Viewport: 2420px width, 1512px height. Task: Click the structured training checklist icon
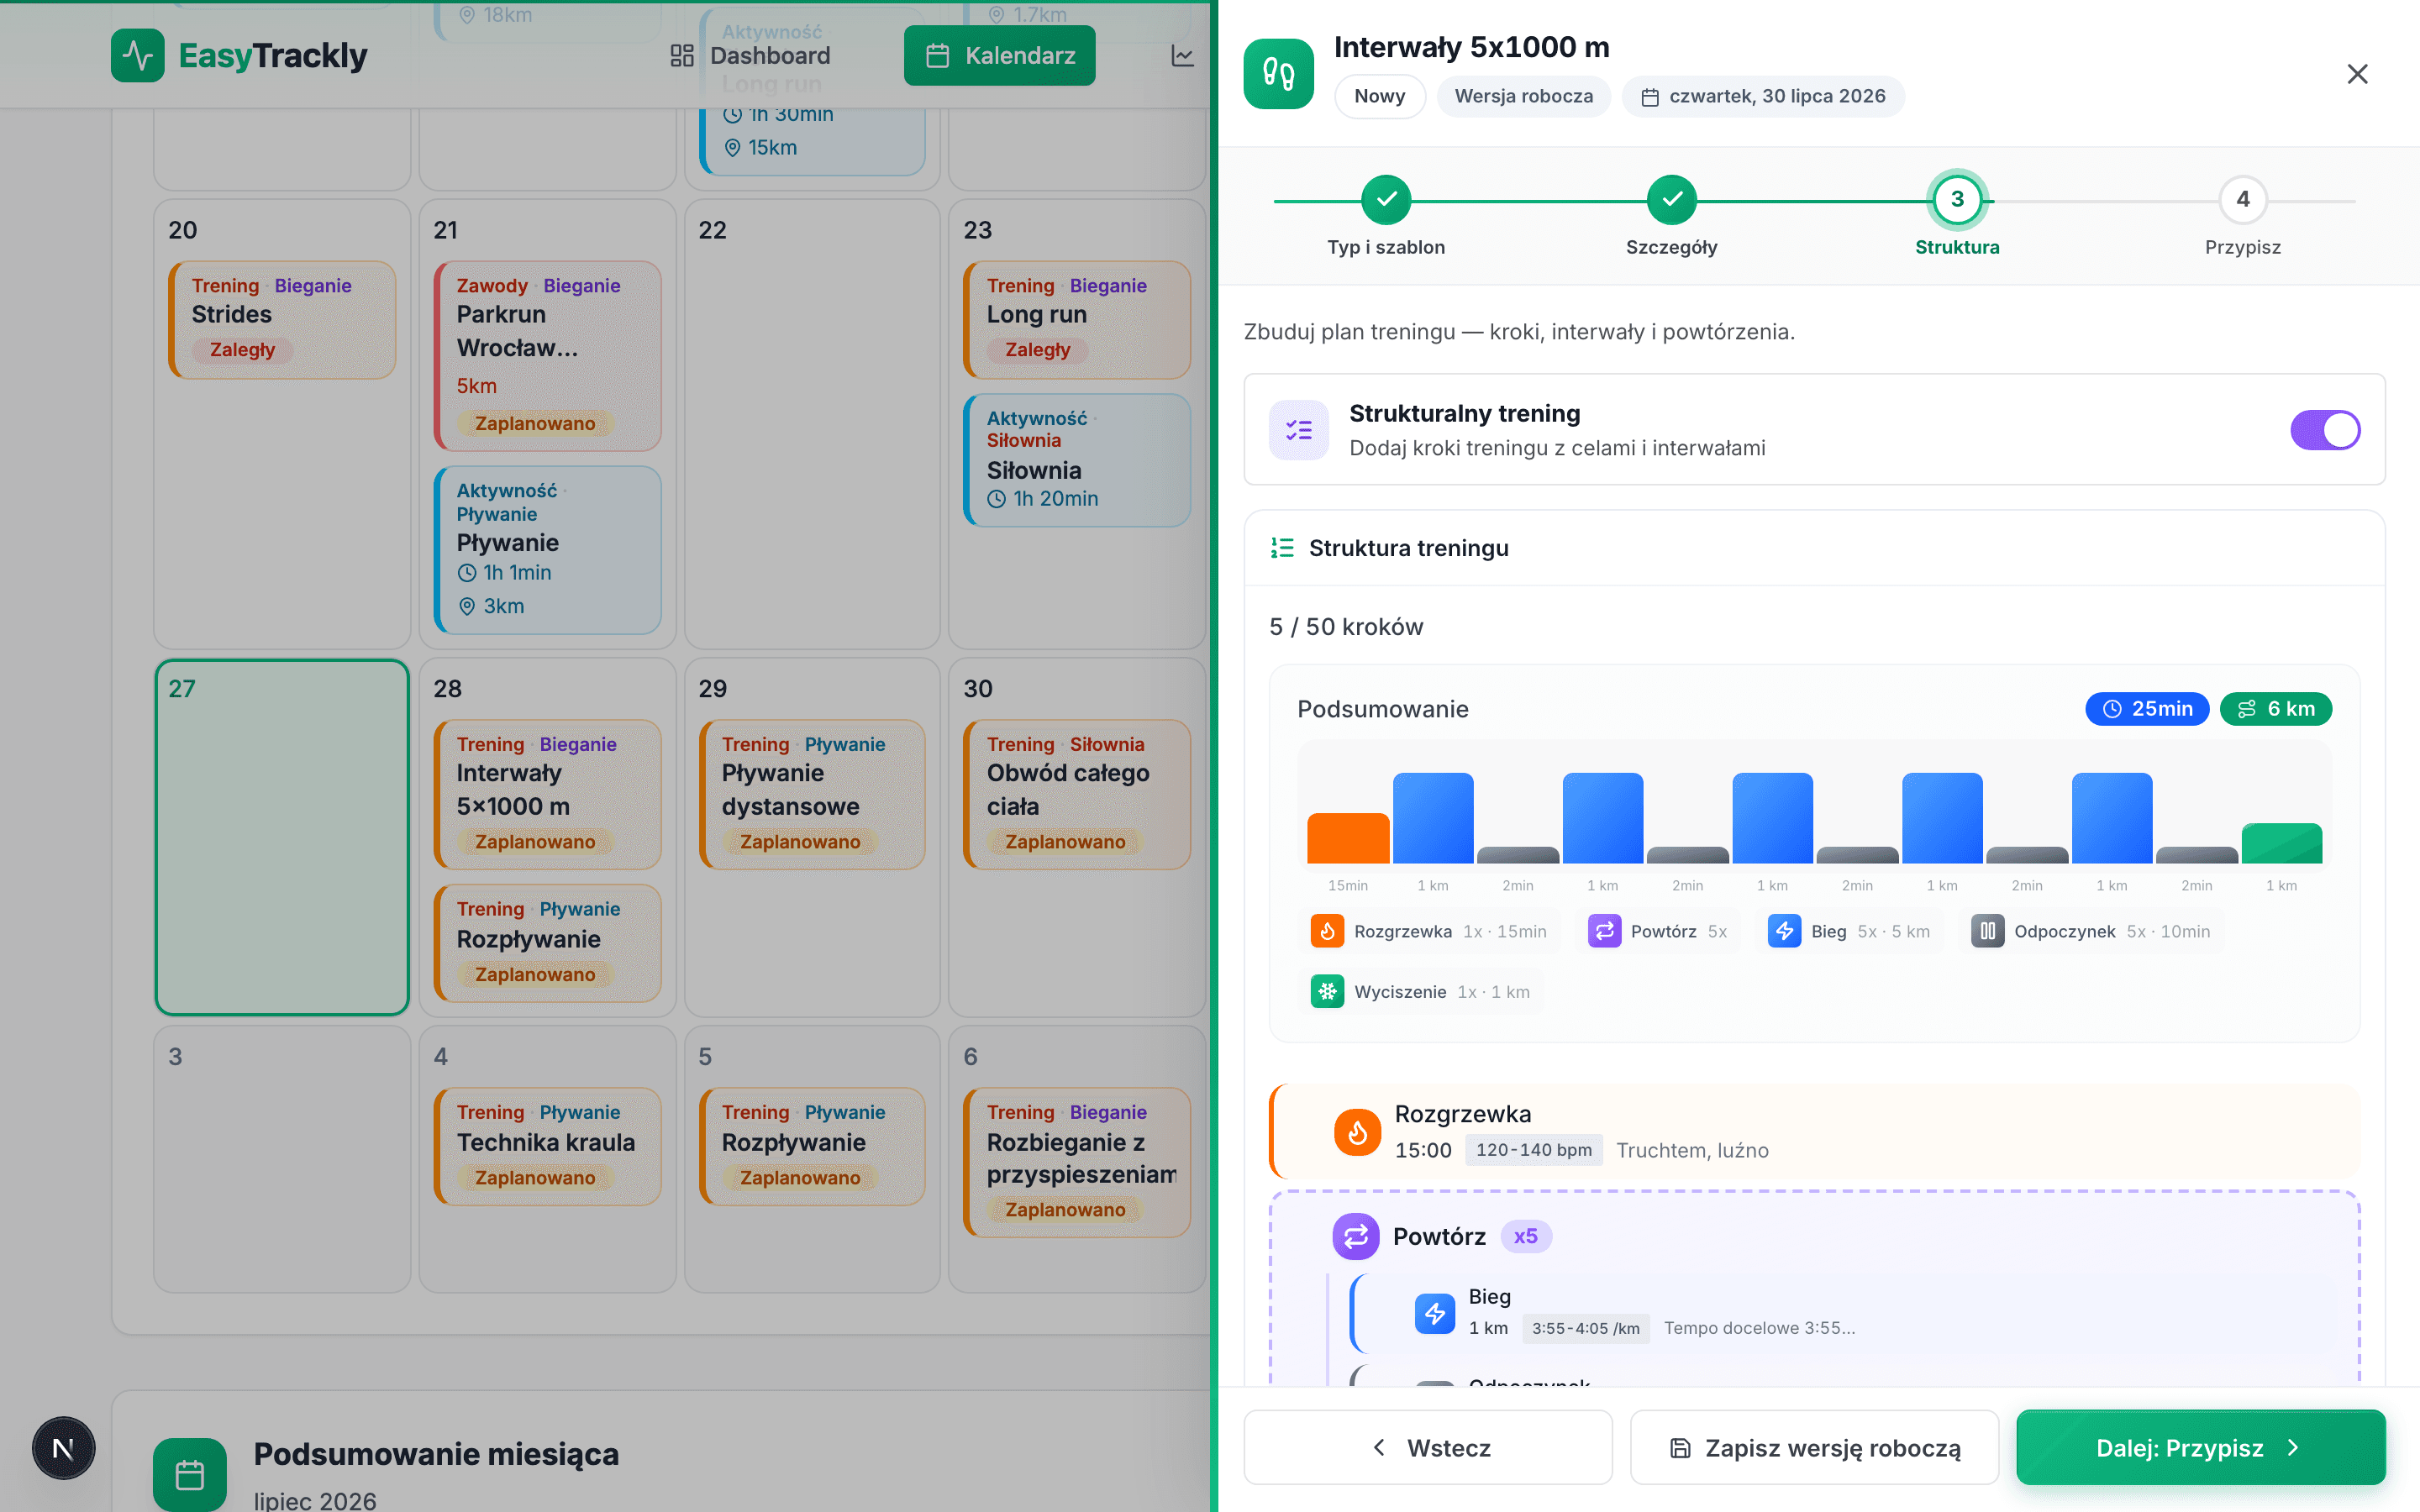(1298, 430)
